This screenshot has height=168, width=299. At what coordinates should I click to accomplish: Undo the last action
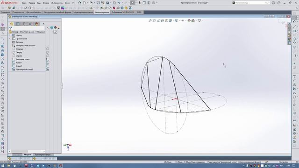click(119, 3)
